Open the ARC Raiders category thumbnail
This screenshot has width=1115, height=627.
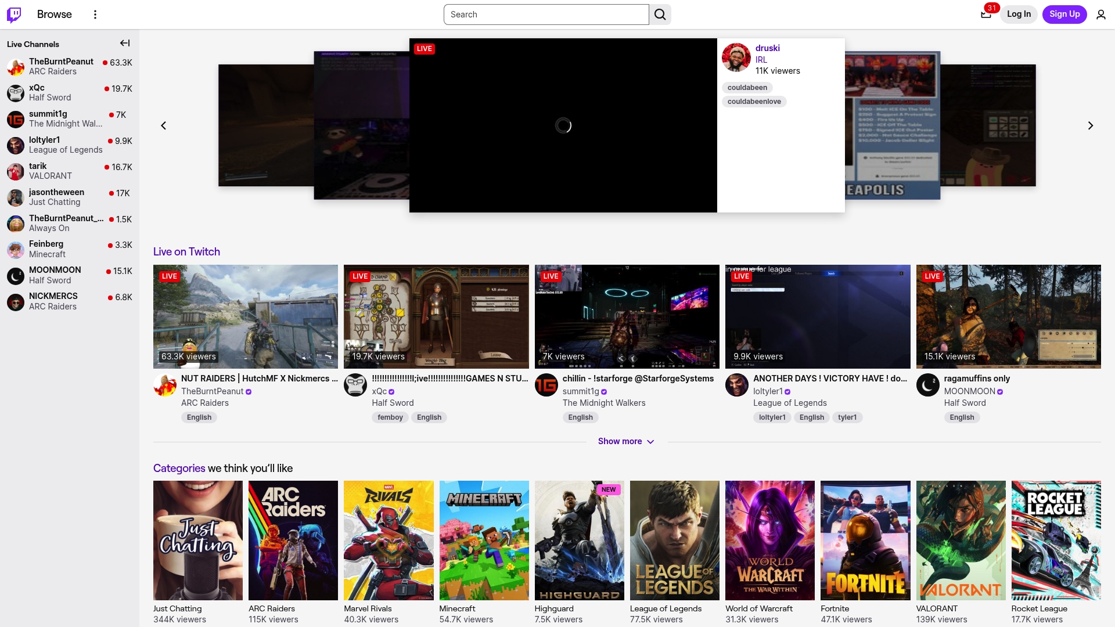pyautogui.click(x=293, y=540)
